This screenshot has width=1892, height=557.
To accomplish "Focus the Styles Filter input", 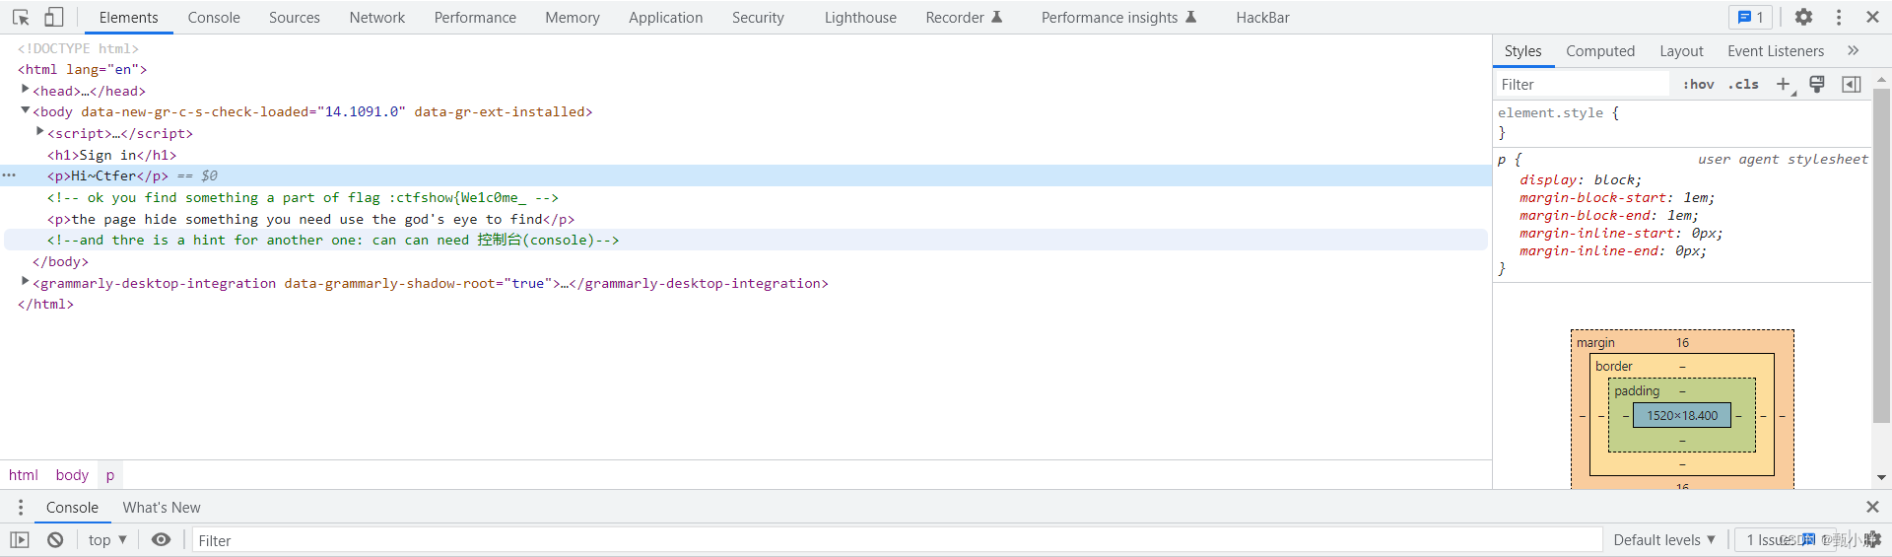I will pyautogui.click(x=1582, y=85).
